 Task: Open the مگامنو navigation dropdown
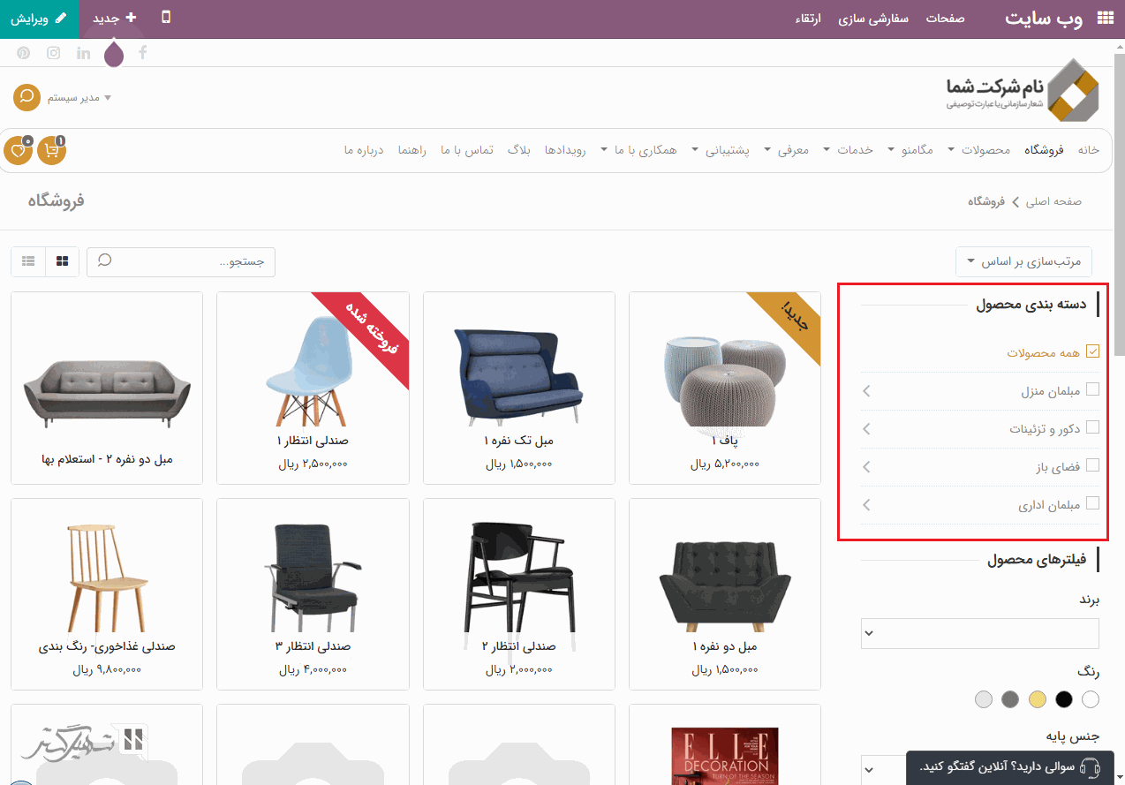pos(910,150)
